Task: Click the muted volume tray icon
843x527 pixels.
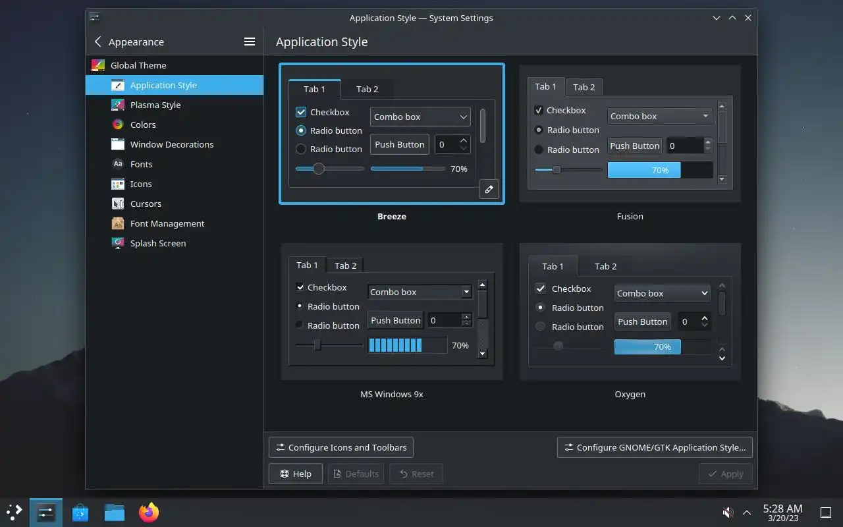Action: click(x=728, y=512)
